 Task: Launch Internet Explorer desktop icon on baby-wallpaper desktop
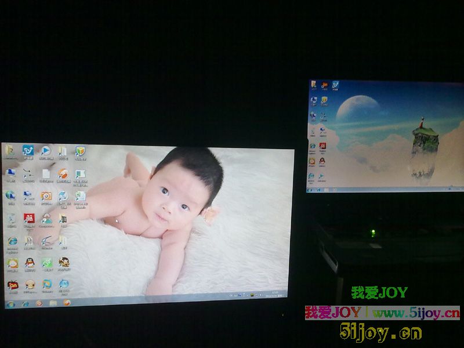tap(12, 241)
